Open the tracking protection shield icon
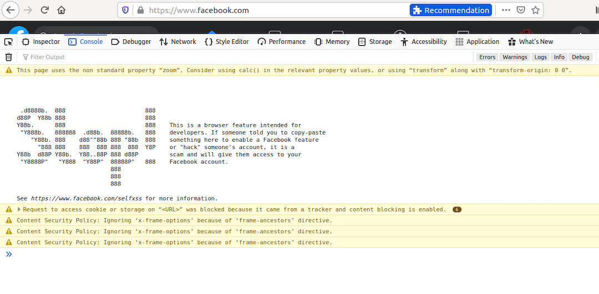Viewport: 599px width, 294px height. [125, 11]
